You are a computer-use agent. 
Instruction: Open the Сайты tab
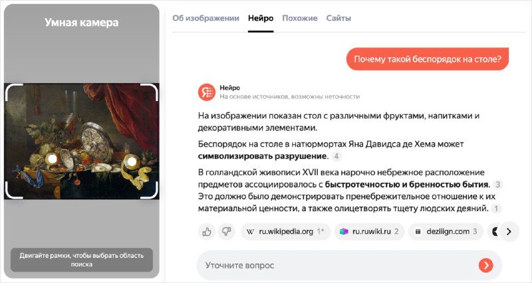338,19
